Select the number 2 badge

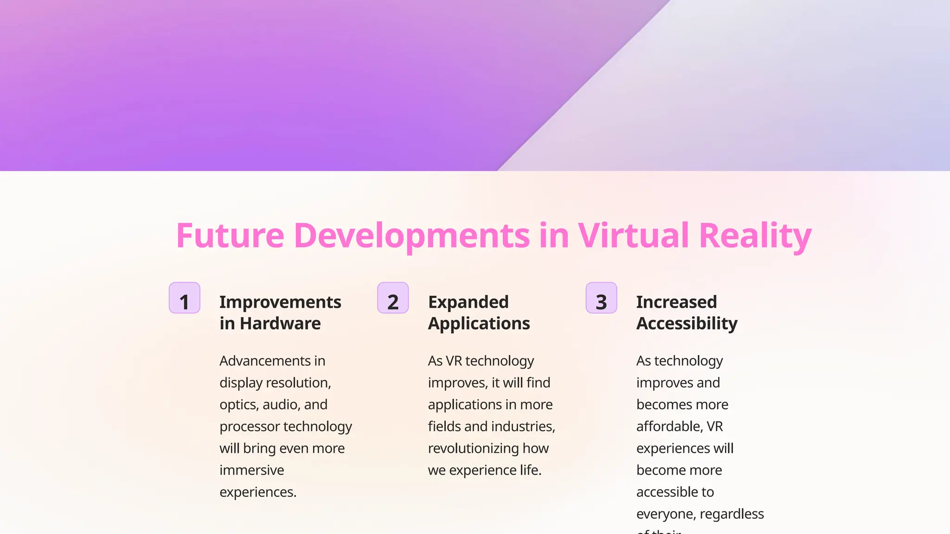(x=393, y=298)
